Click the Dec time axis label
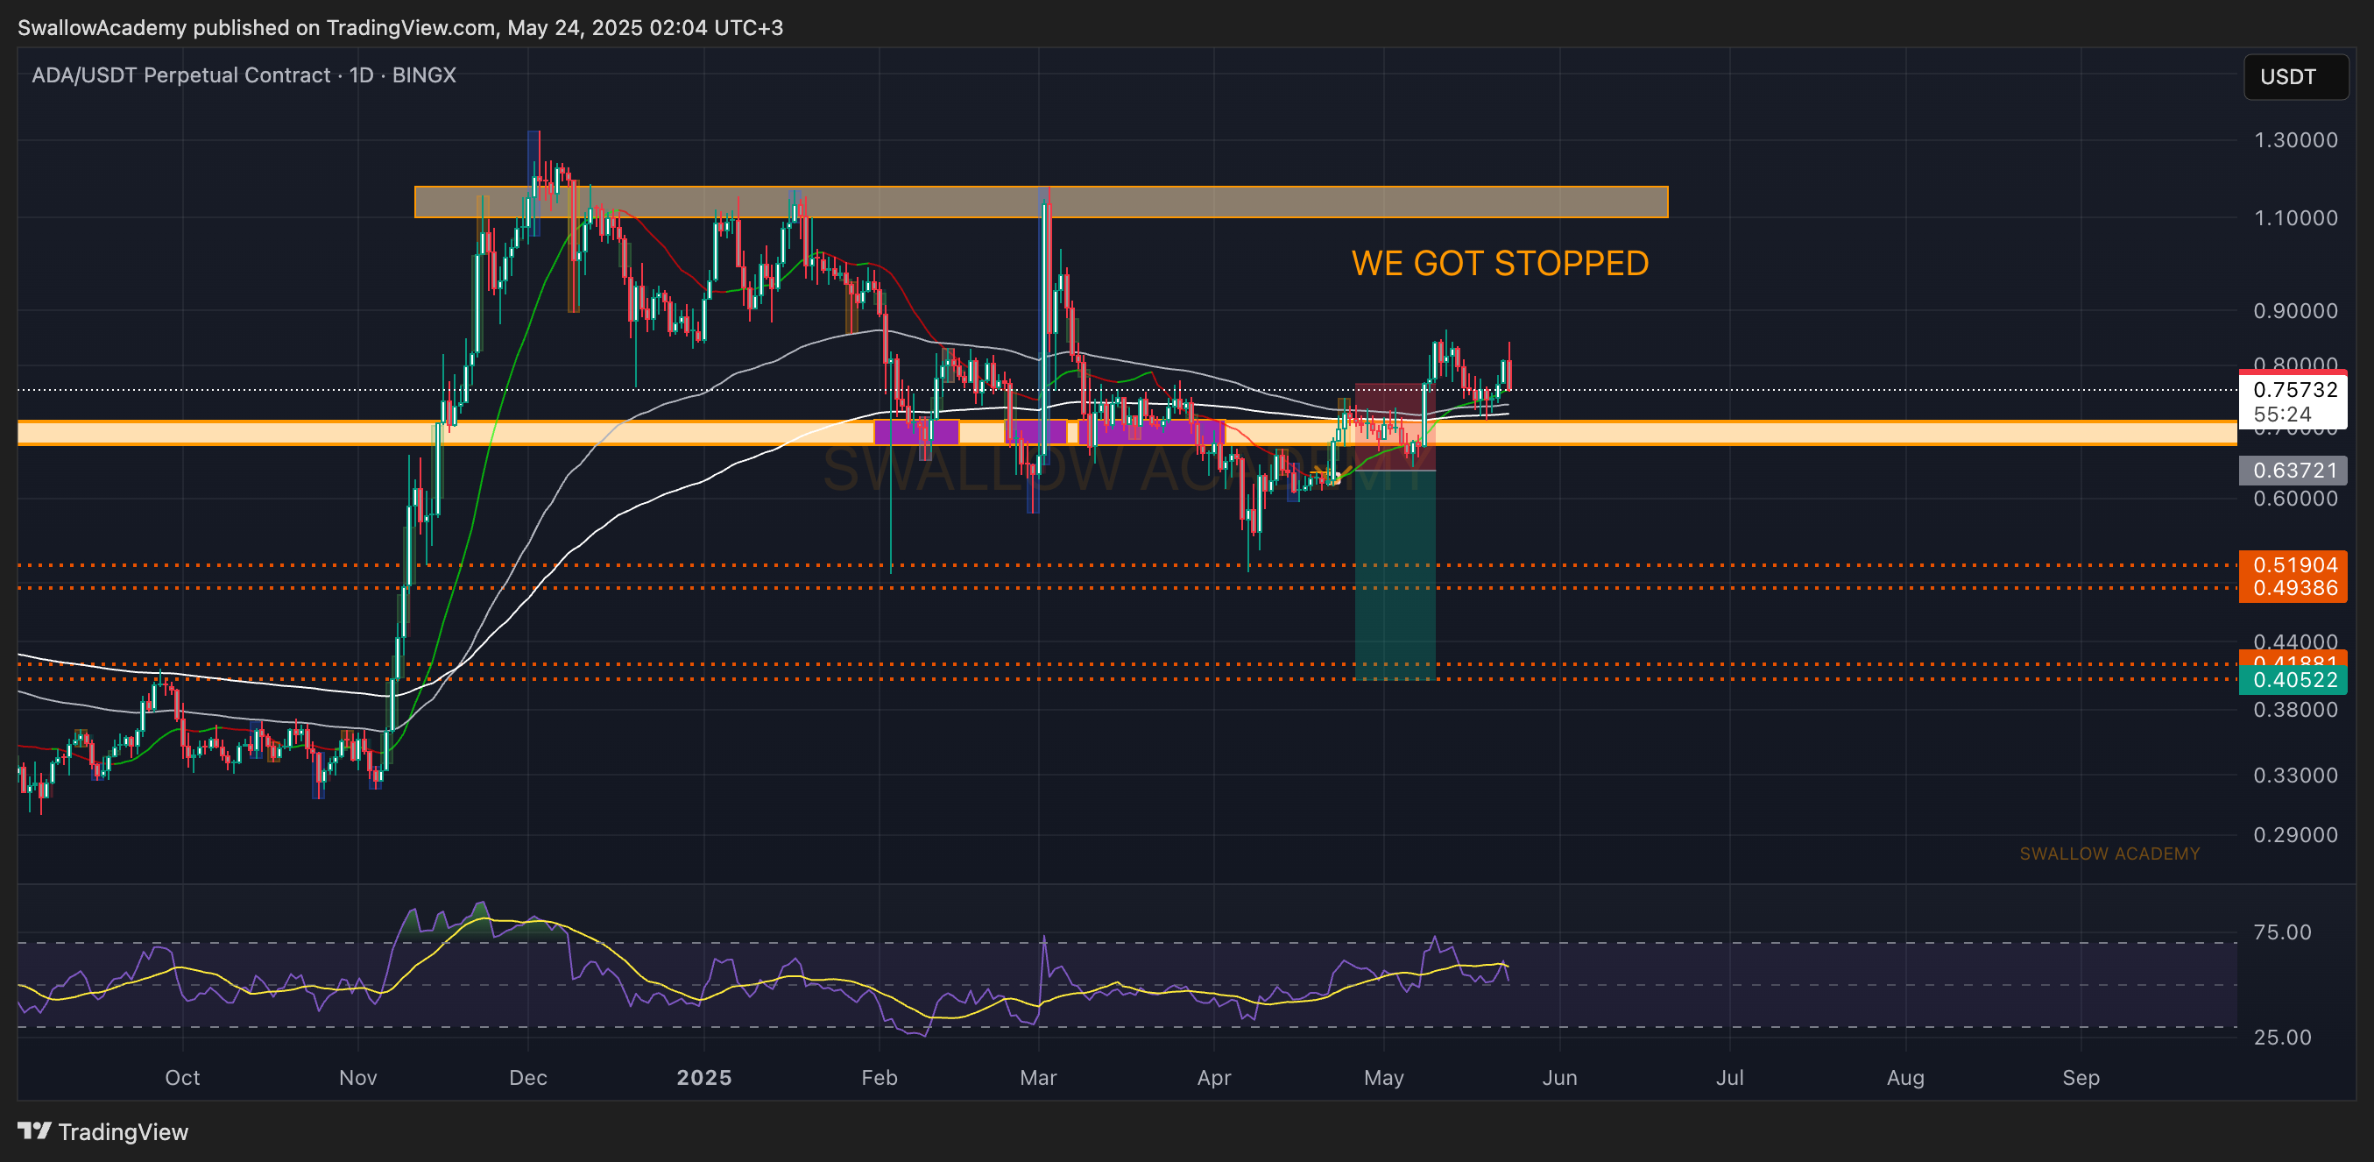Screen dimensions: 2374x1162 click(528, 1078)
